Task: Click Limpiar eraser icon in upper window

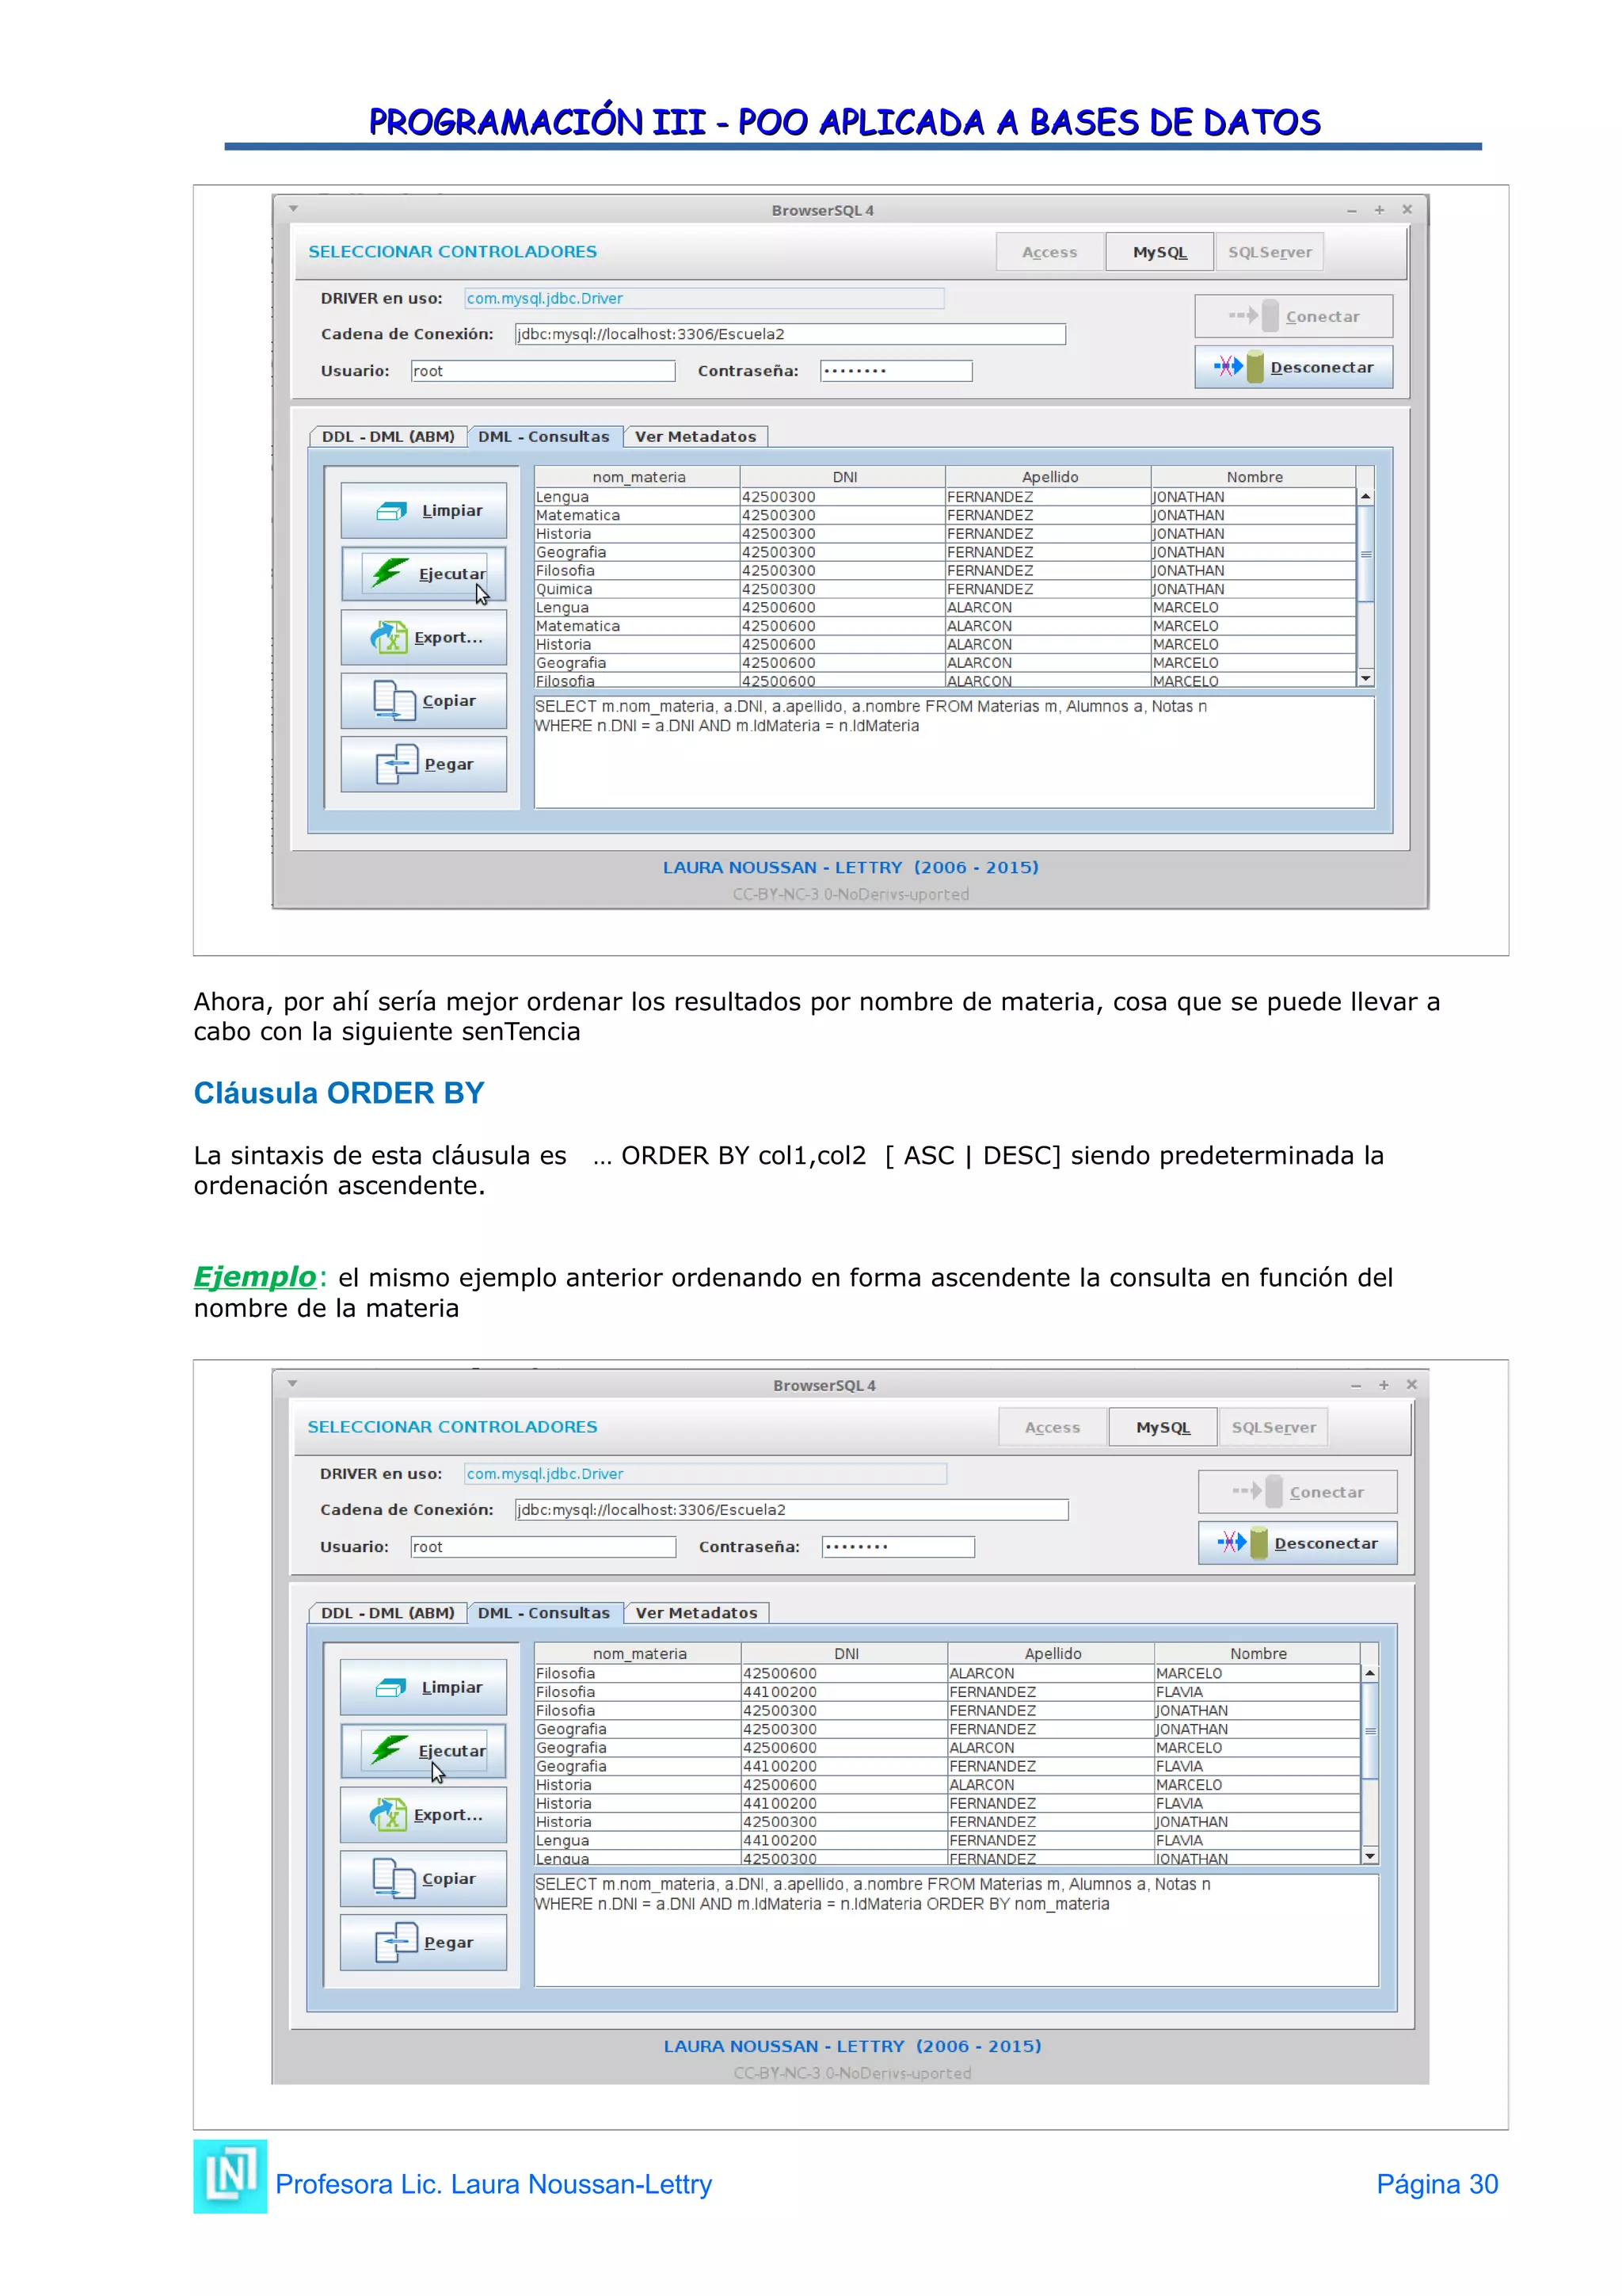Action: 390,511
